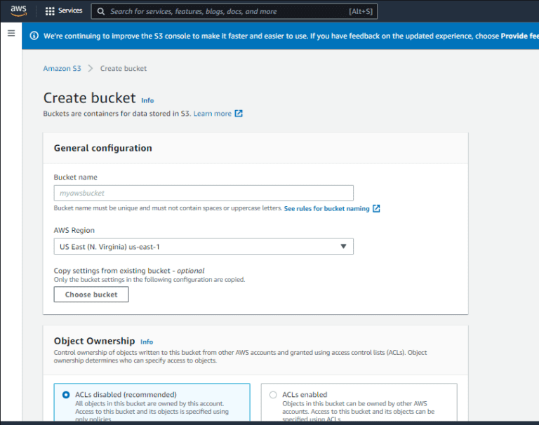Click the AWS Region label
539x425 pixels.
point(74,230)
